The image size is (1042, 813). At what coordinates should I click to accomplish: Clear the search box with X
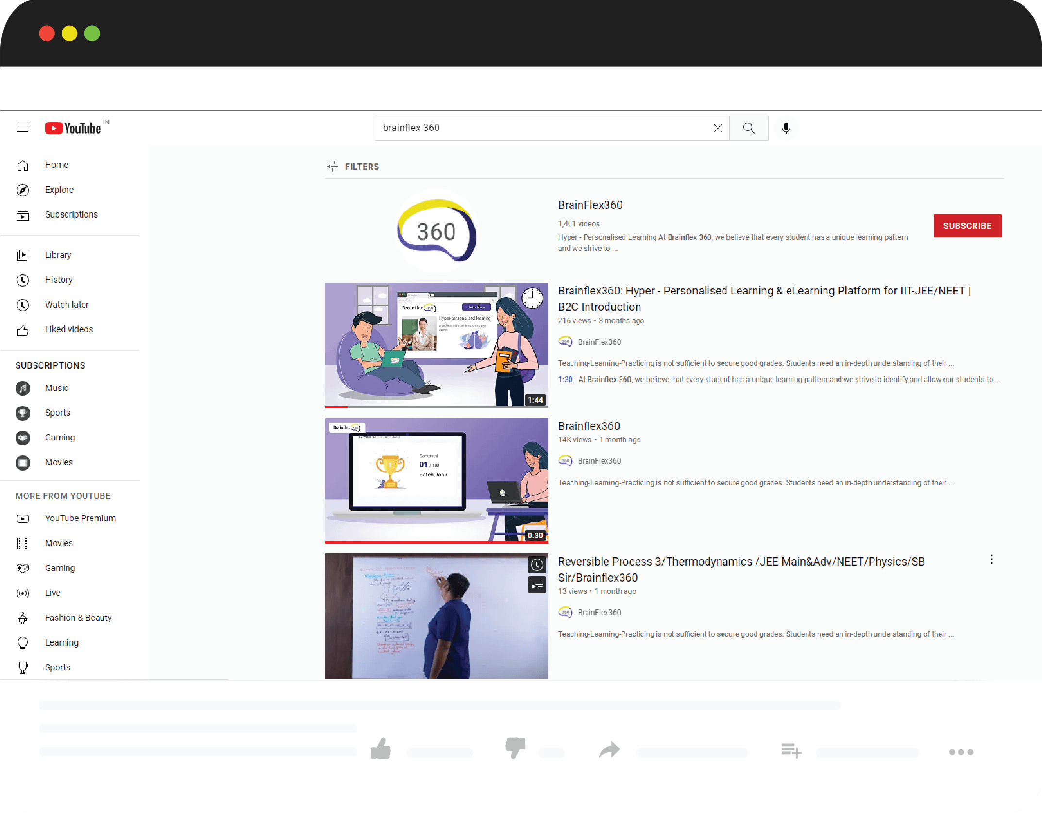tap(718, 128)
